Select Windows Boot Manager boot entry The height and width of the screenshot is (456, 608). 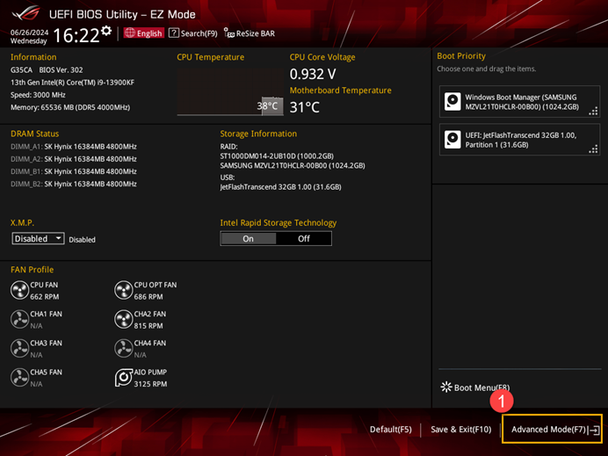click(519, 102)
